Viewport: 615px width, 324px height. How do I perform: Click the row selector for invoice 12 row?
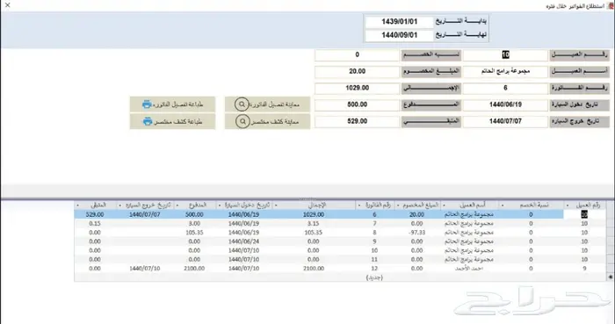(x=610, y=269)
